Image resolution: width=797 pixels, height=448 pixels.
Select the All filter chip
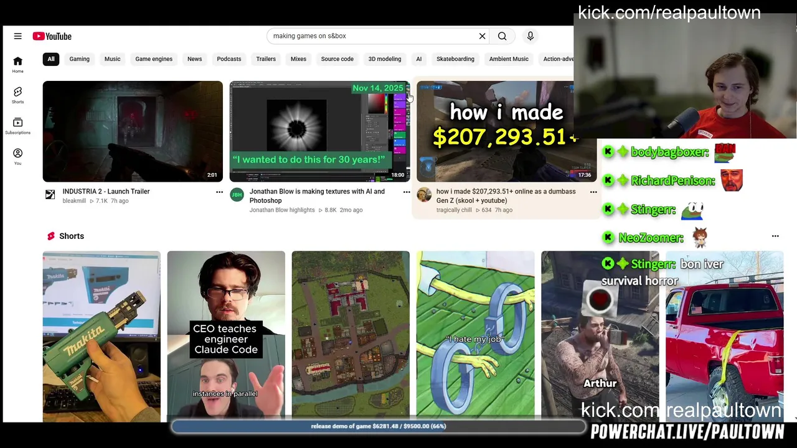51,59
